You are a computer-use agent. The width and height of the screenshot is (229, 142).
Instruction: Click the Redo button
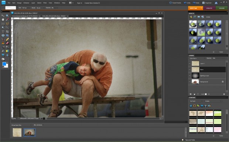[x=196, y=3]
